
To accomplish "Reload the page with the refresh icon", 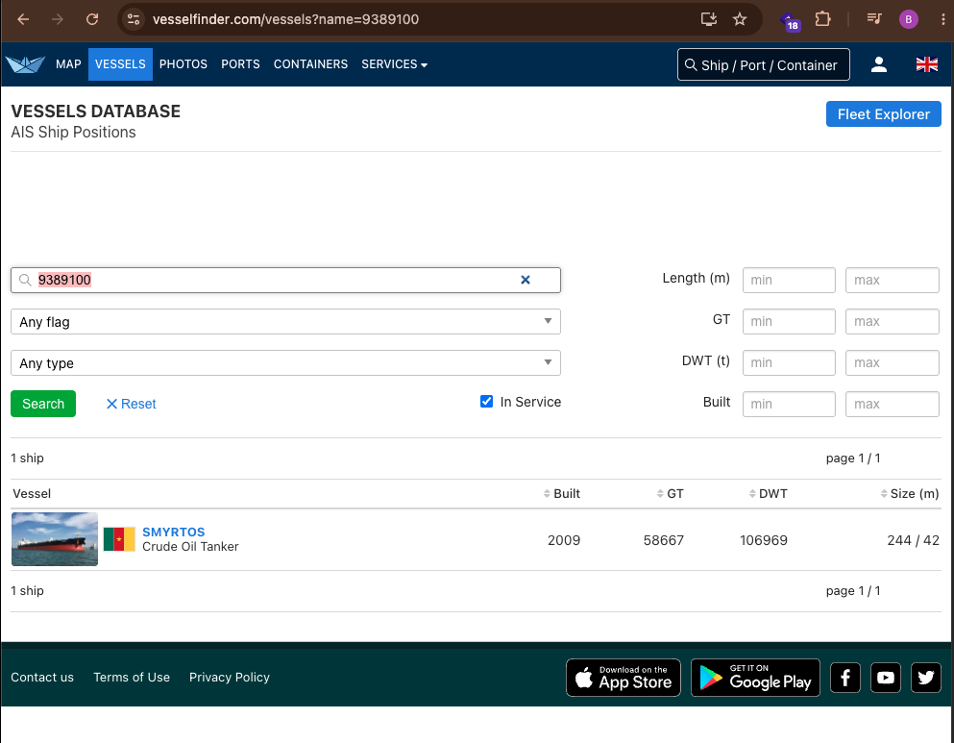I will pyautogui.click(x=92, y=19).
